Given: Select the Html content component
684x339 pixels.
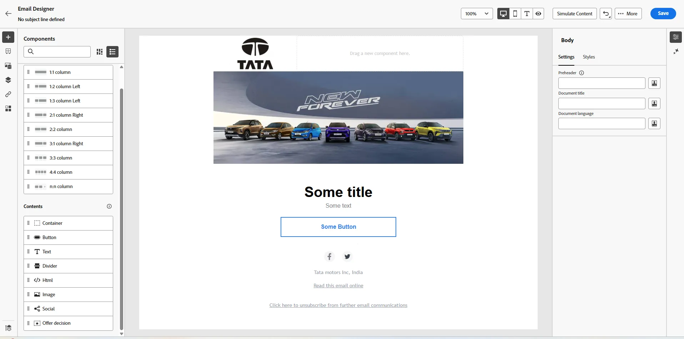Looking at the screenshot, I should click(x=68, y=280).
